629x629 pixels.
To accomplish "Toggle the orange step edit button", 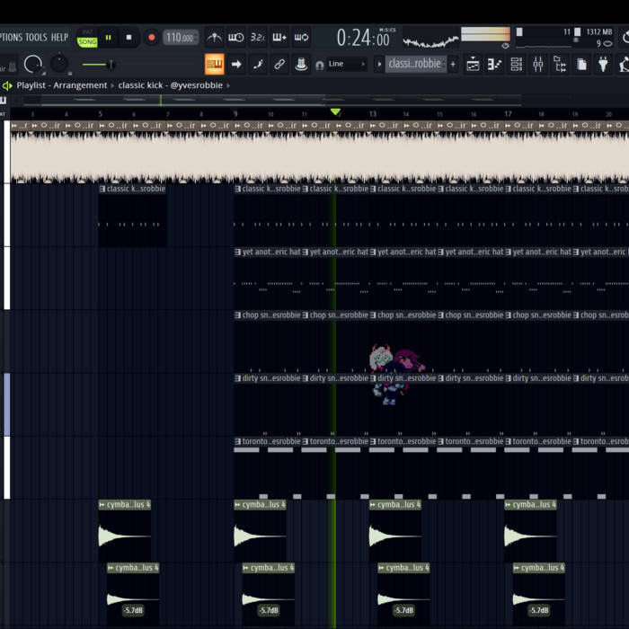I will click(214, 65).
